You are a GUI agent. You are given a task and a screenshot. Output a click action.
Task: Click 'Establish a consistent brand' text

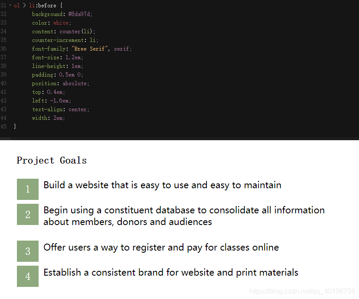[x=171, y=273]
